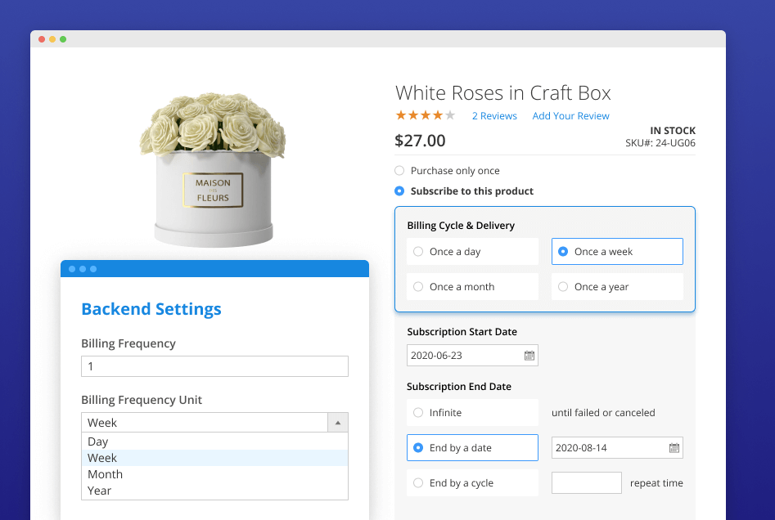Image resolution: width=775 pixels, height=520 pixels.
Task: Click the Billing Frequency input field
Action: coord(214,366)
